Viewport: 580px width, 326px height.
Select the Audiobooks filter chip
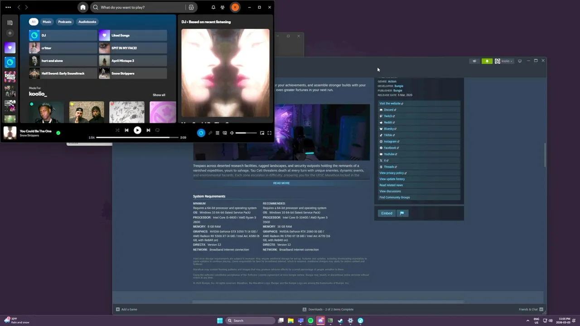pos(87,22)
